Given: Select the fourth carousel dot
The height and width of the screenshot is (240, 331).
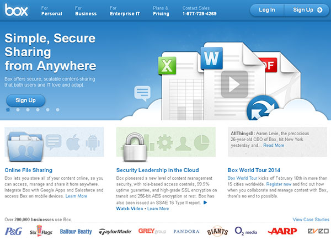Looking at the screenshot, I should click(38, 110).
